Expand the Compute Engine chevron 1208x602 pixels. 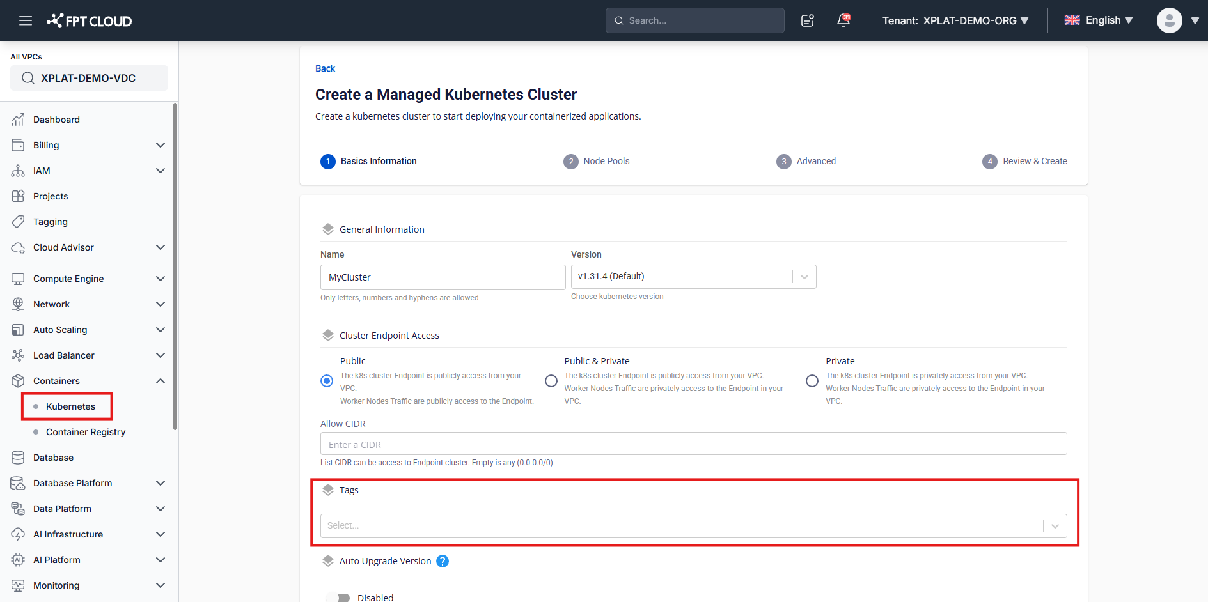pyautogui.click(x=161, y=279)
